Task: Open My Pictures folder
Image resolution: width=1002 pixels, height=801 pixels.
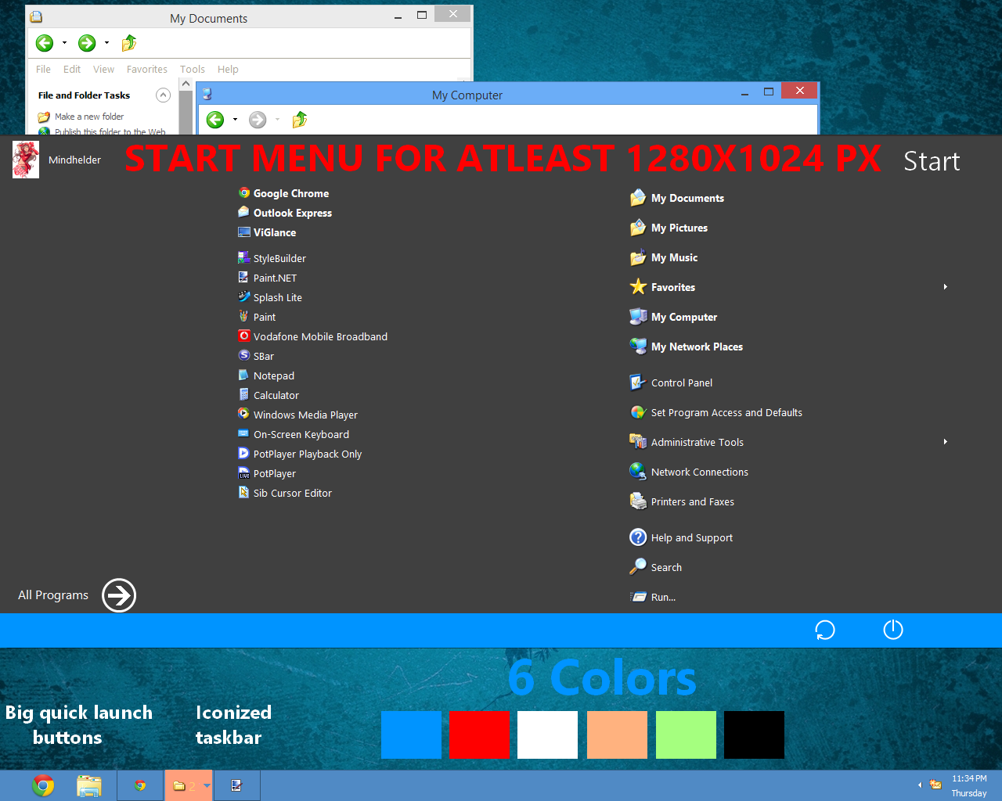Action: click(x=669, y=228)
